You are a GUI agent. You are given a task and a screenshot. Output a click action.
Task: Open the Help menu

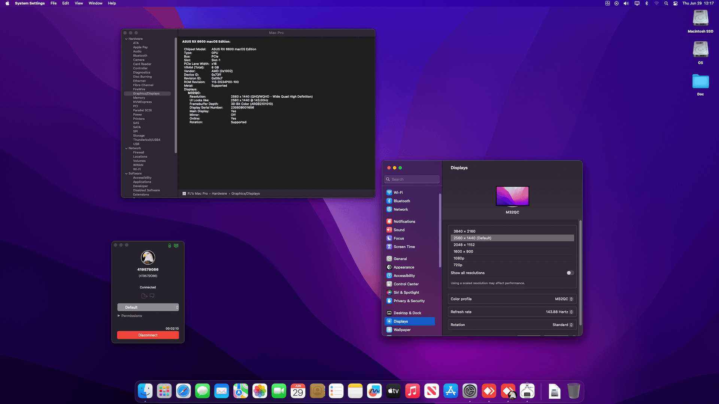point(112,3)
